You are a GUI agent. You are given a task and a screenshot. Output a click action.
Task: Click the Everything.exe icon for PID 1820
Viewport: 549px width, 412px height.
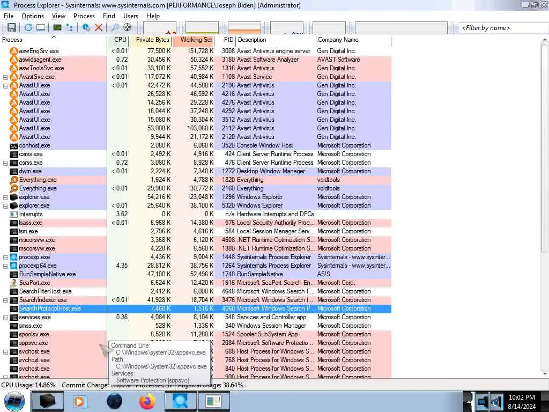pos(13,180)
